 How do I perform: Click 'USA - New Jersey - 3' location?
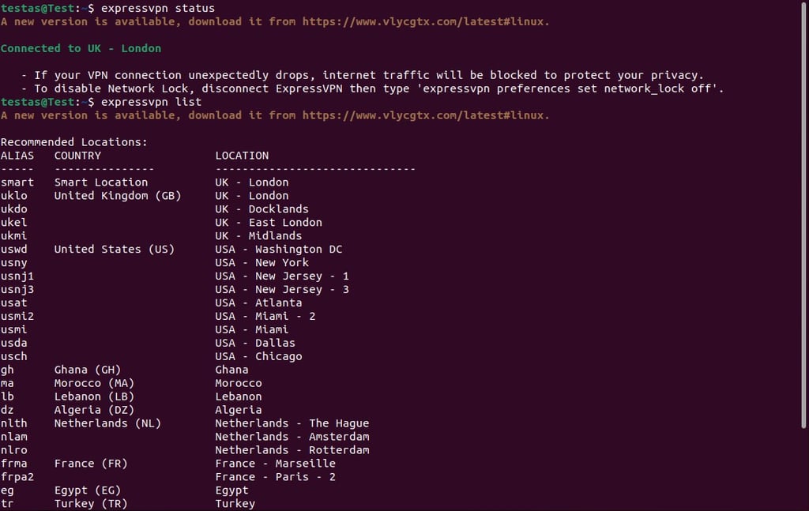(282, 290)
